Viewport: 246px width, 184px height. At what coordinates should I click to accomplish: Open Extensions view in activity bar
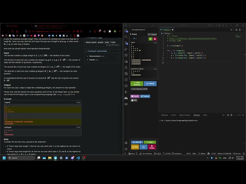tap(126, 55)
